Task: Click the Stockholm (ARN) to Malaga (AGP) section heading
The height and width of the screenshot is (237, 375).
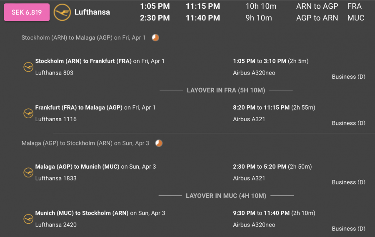Action: [83, 38]
